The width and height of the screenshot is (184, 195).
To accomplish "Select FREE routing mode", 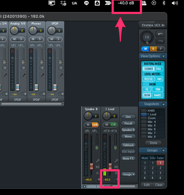I will pos(159,69).
